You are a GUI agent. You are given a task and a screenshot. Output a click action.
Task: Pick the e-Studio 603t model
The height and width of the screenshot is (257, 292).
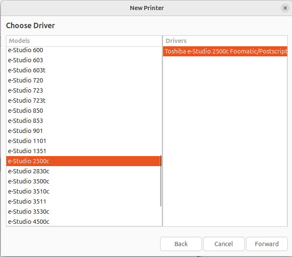27,70
